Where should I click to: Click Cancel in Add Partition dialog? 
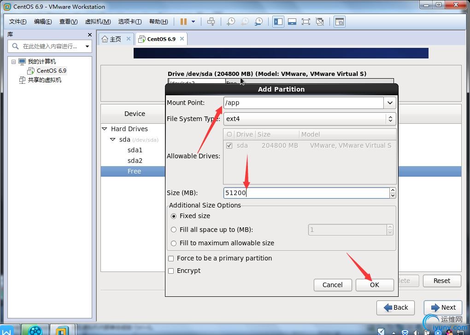pos(332,285)
